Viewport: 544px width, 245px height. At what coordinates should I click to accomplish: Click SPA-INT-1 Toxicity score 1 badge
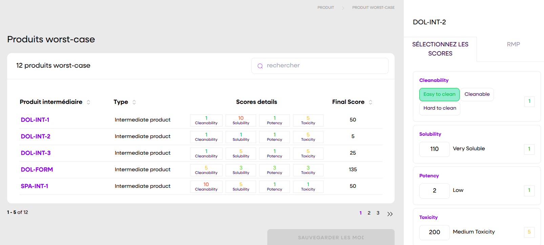[308, 187]
